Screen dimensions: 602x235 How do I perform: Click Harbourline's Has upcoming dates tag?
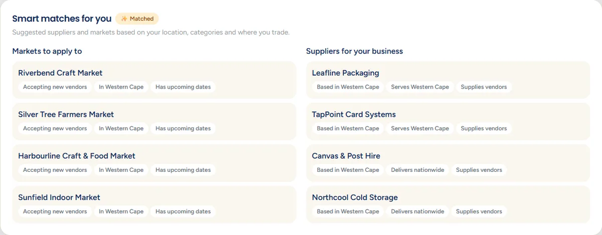[183, 170]
